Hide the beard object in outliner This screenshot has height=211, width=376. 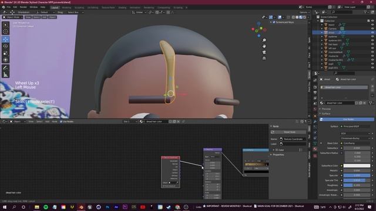click(x=372, y=25)
